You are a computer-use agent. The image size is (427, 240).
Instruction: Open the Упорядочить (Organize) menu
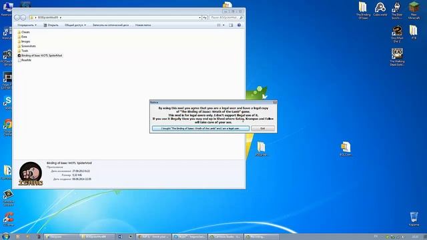(x=27, y=25)
